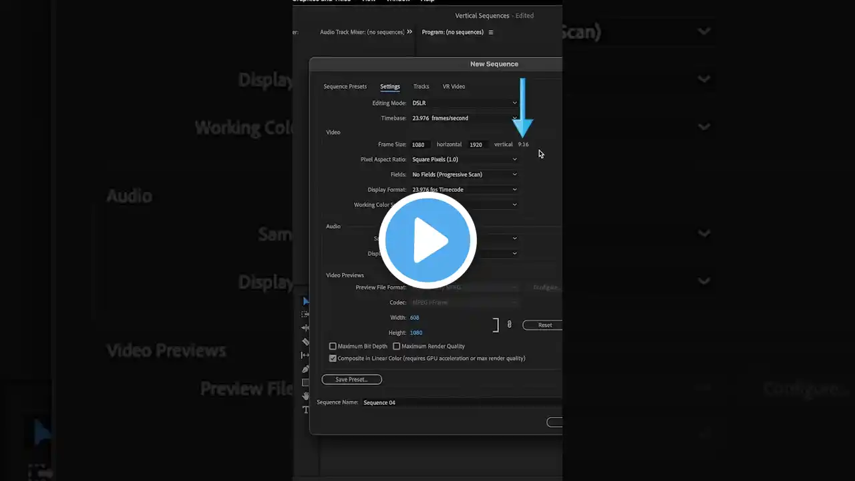
Task: Select the Settings tab
Action: [390, 86]
